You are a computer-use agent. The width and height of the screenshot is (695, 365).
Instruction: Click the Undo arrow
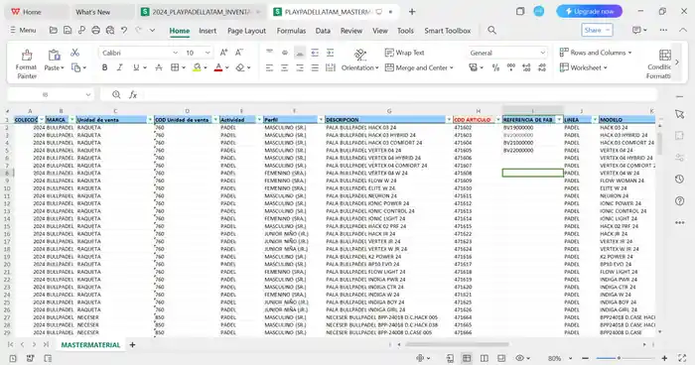pyautogui.click(x=124, y=30)
